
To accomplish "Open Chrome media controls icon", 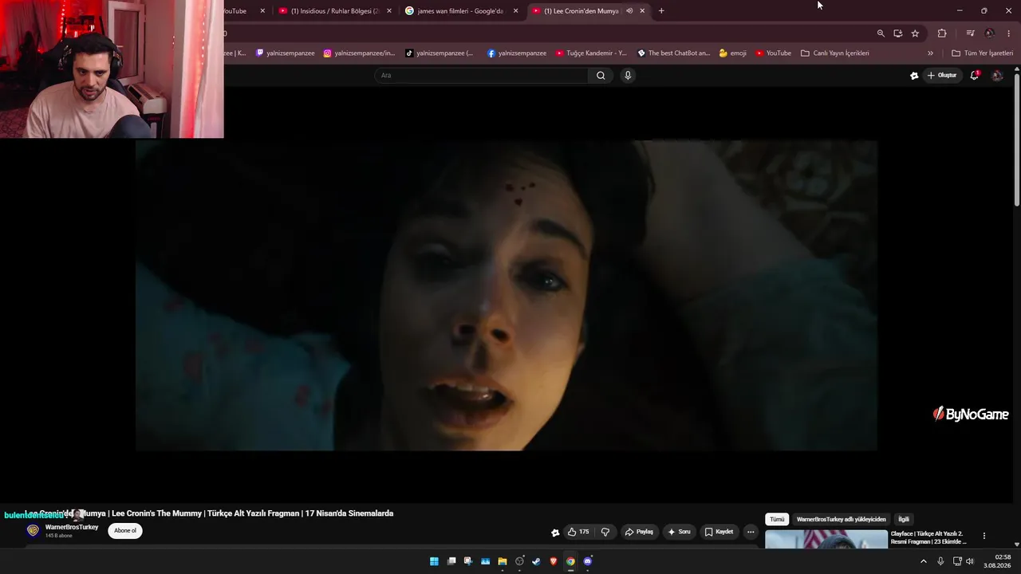I will click(970, 33).
